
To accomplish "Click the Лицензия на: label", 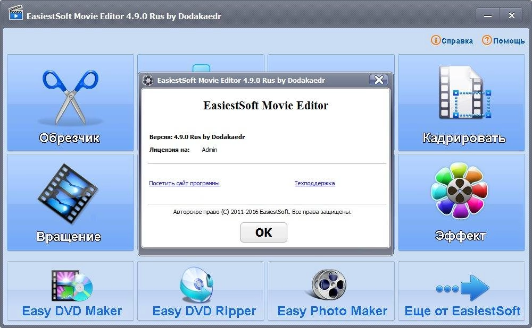I will coord(170,150).
